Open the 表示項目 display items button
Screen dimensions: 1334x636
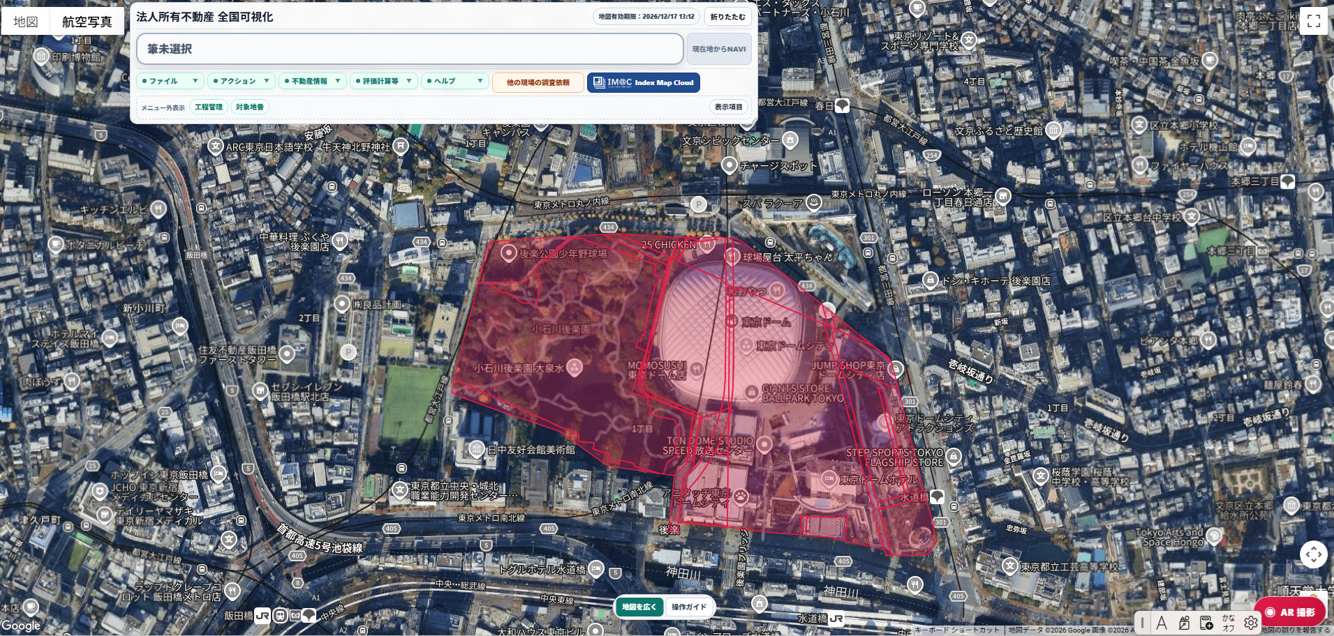[728, 107]
